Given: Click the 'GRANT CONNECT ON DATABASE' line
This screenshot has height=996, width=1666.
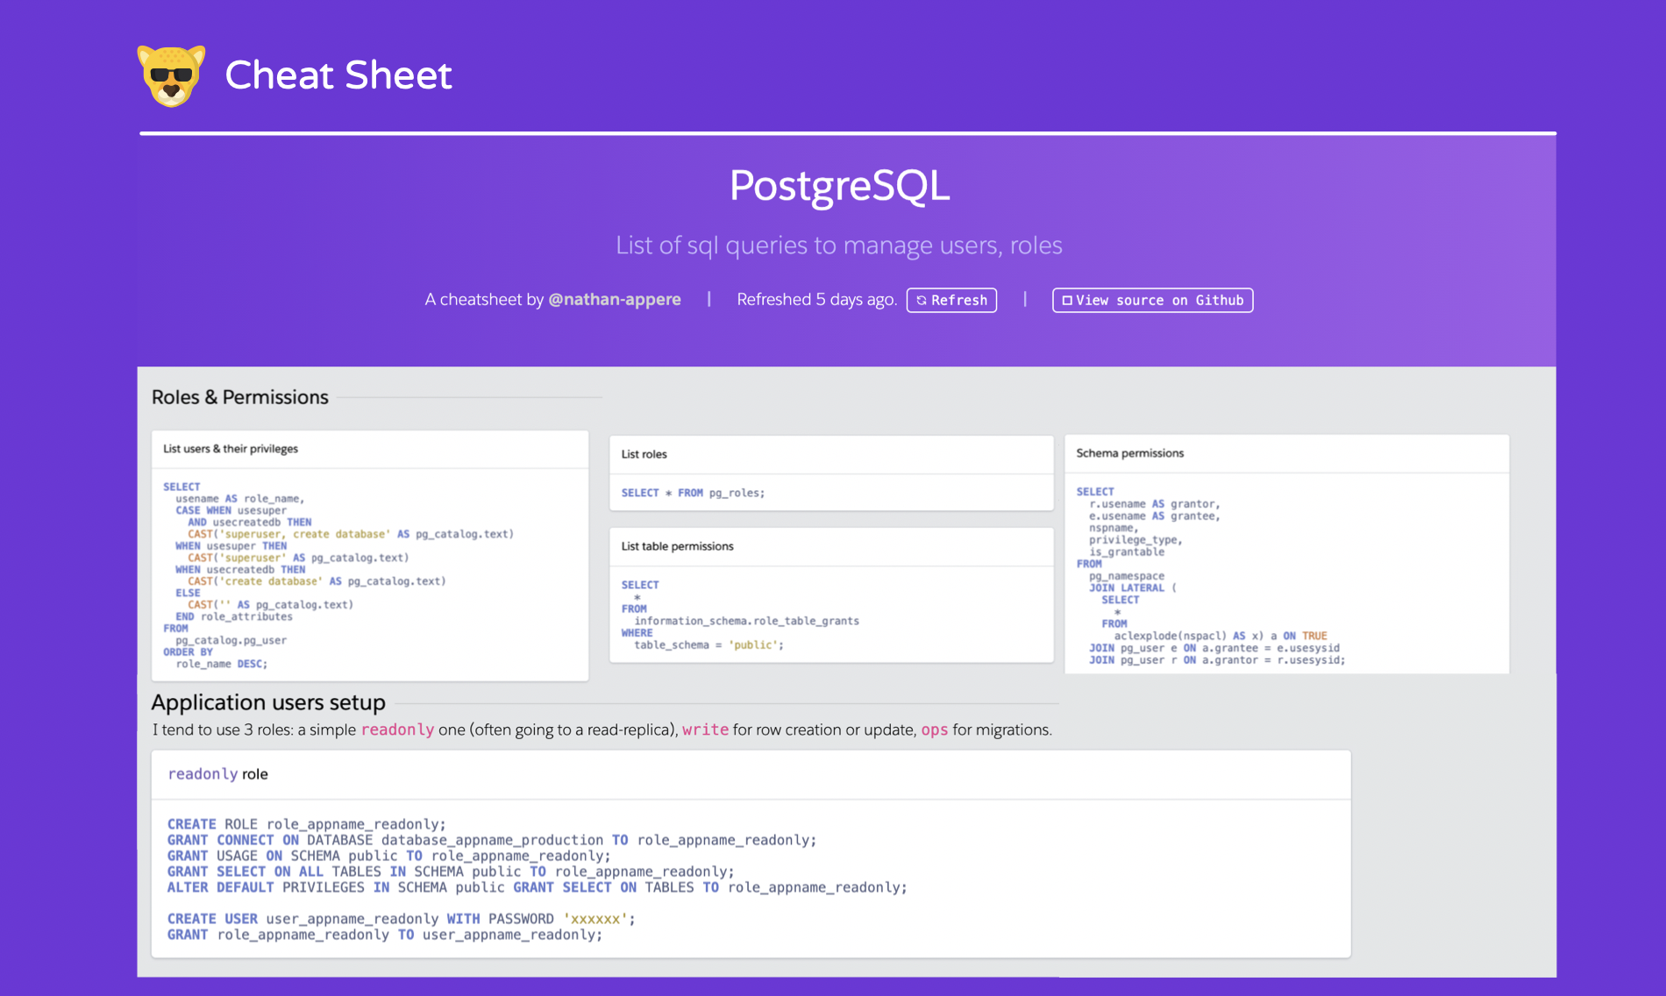Looking at the screenshot, I should (492, 840).
